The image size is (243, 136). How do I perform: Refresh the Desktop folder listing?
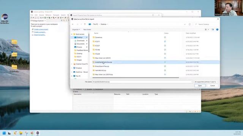tap(189, 24)
